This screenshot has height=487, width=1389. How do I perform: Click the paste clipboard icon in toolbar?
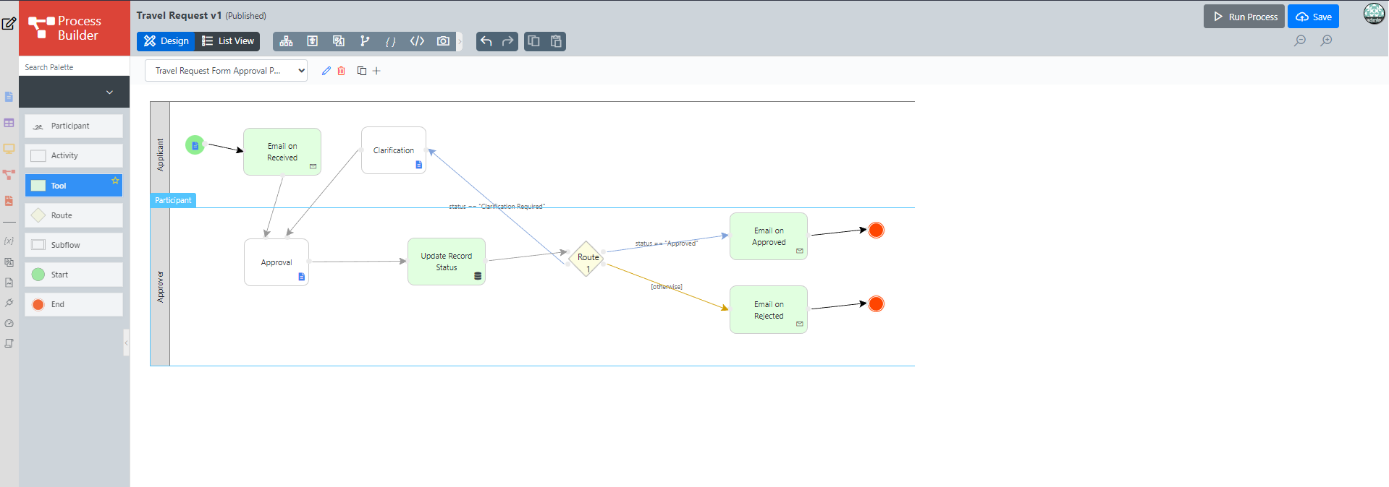pyautogui.click(x=556, y=41)
